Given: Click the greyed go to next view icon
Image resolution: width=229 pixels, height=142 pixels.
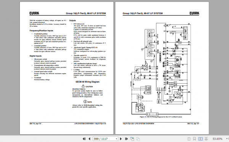Looking at the screenshot, I should pos(138,139).
